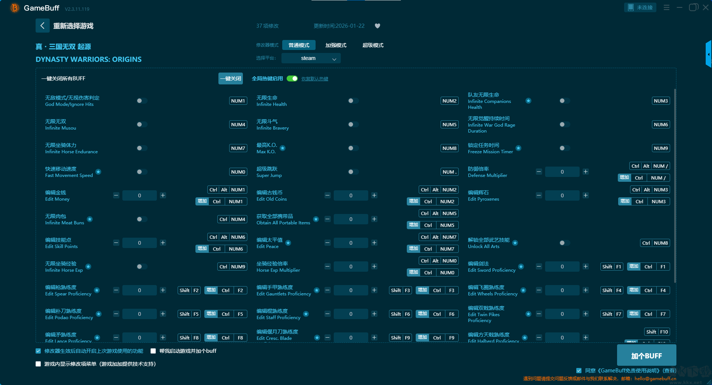Click star badge beside Edit Spear Proficiency

(97, 290)
